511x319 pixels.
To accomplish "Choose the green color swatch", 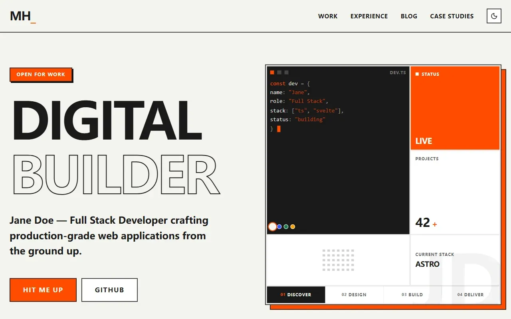I will pos(286,226).
